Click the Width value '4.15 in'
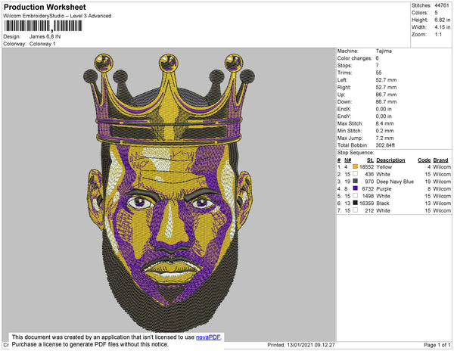This screenshot has height=351, width=454. [x=442, y=27]
